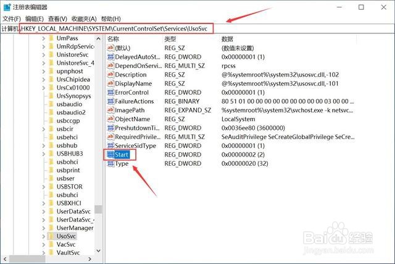Select the usbuhci key in tree

67,195
